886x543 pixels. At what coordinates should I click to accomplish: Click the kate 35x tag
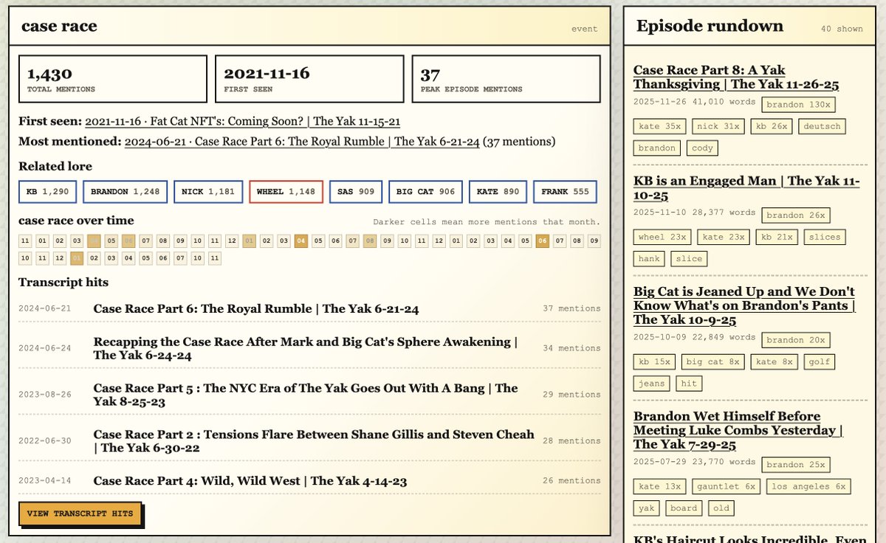click(659, 126)
